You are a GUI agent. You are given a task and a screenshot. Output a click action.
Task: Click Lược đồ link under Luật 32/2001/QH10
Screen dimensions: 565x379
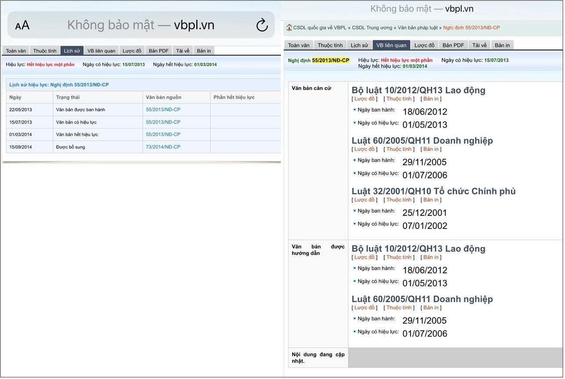pyautogui.click(x=364, y=200)
